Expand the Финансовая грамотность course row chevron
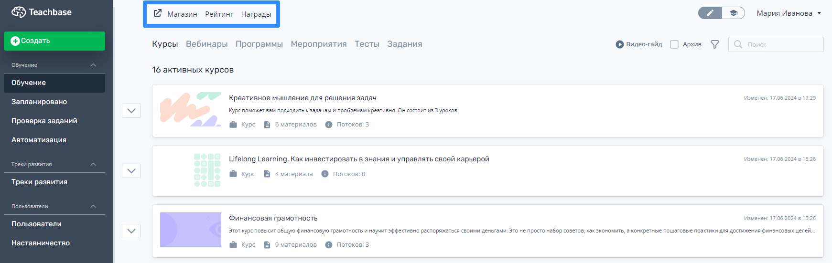This screenshot has width=832, height=263. coord(131,231)
